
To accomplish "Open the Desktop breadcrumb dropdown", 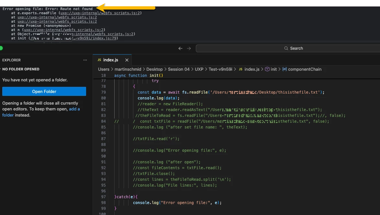I will click(154, 69).
